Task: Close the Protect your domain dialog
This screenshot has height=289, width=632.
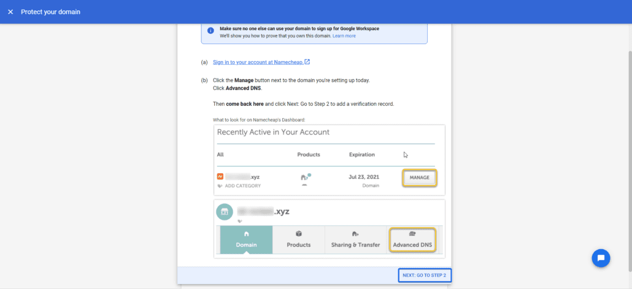Action: point(10,12)
